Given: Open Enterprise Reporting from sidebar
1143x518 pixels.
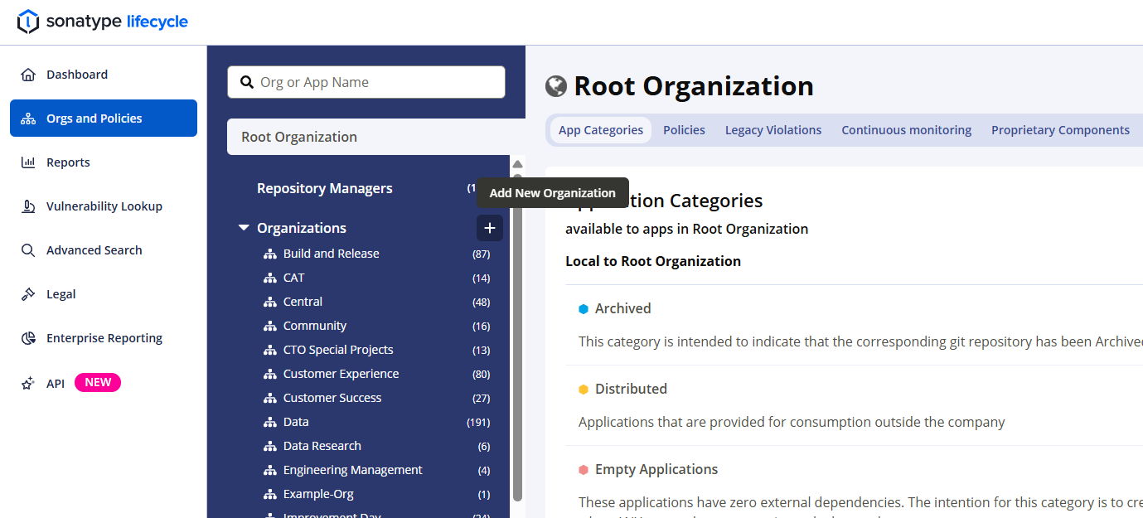Looking at the screenshot, I should pyautogui.click(x=104, y=338).
